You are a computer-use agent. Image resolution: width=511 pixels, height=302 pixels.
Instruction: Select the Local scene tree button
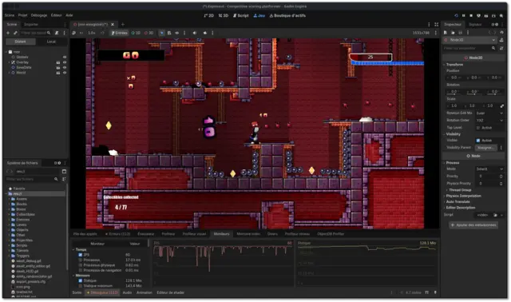(51, 42)
